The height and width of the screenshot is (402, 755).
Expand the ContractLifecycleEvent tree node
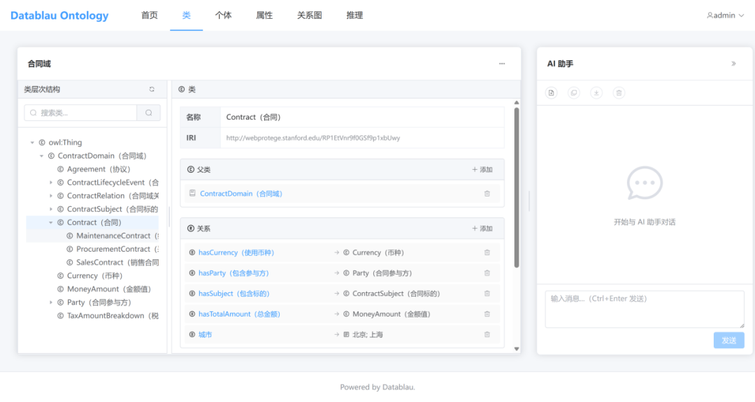[51, 183]
